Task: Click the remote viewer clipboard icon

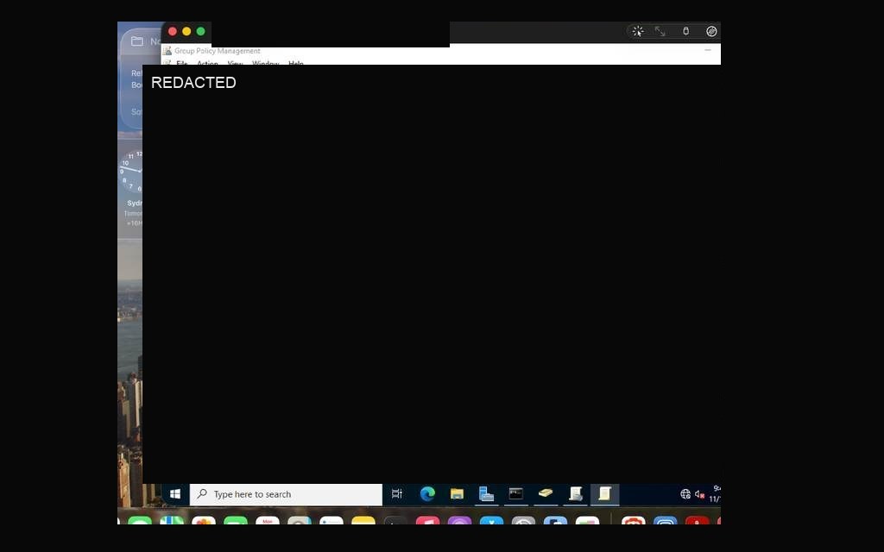Action: click(685, 32)
